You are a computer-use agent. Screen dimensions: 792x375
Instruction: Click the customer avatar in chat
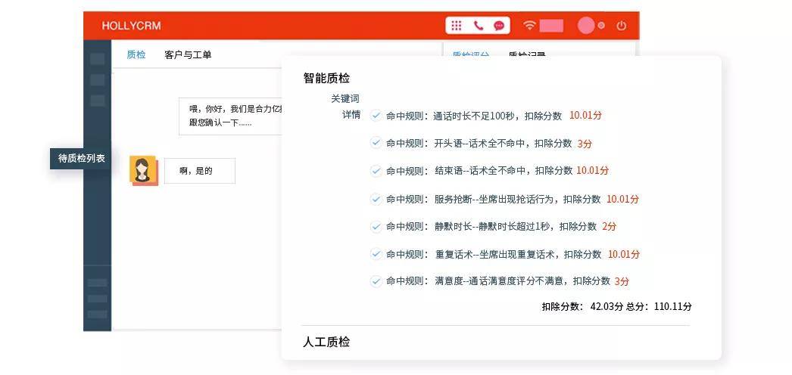pyautogui.click(x=142, y=170)
